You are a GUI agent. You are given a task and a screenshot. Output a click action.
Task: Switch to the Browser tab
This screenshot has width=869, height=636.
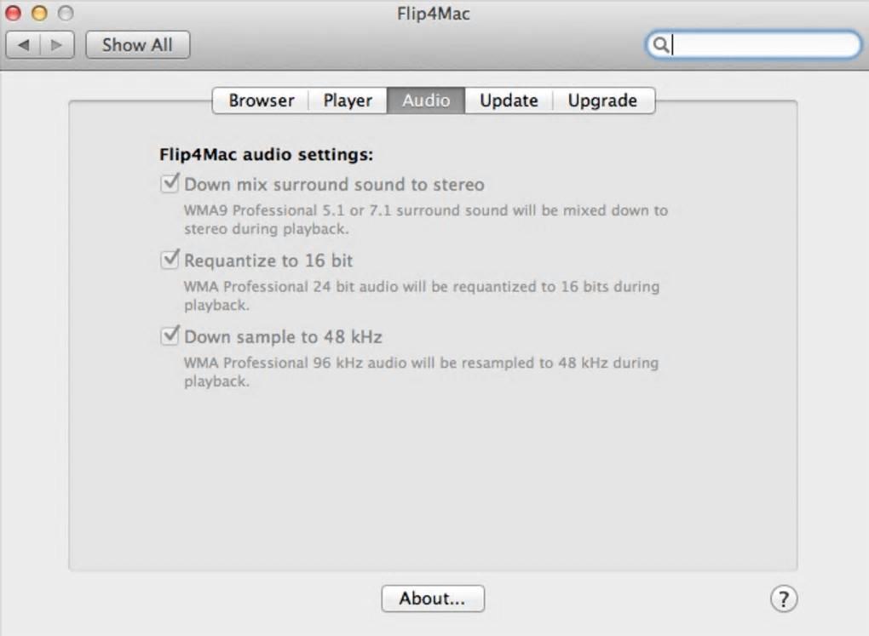[261, 100]
